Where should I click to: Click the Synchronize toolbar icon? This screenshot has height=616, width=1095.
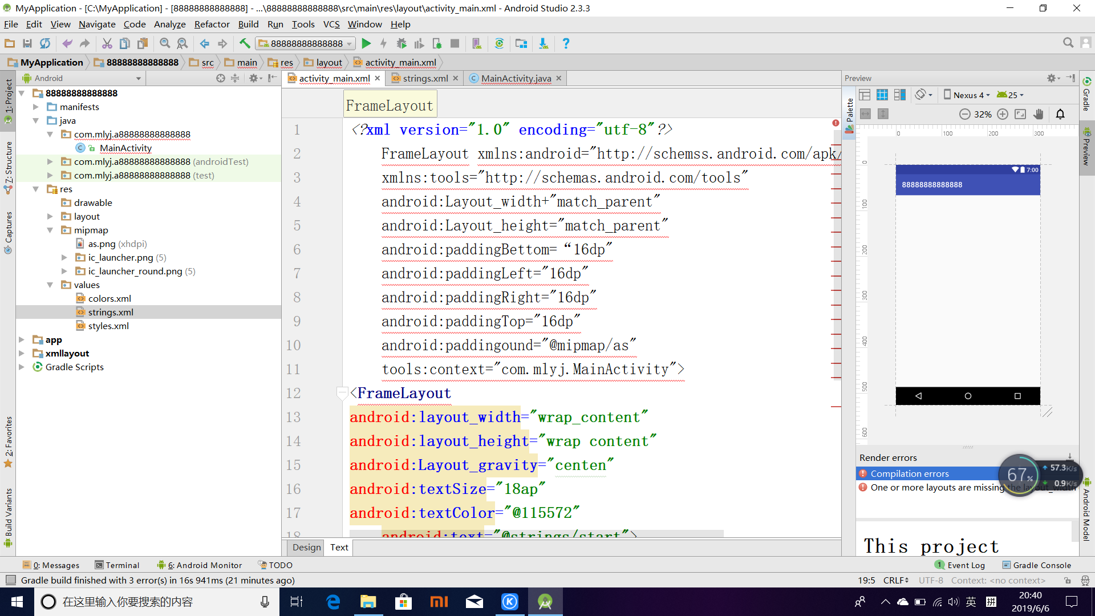pos(44,43)
